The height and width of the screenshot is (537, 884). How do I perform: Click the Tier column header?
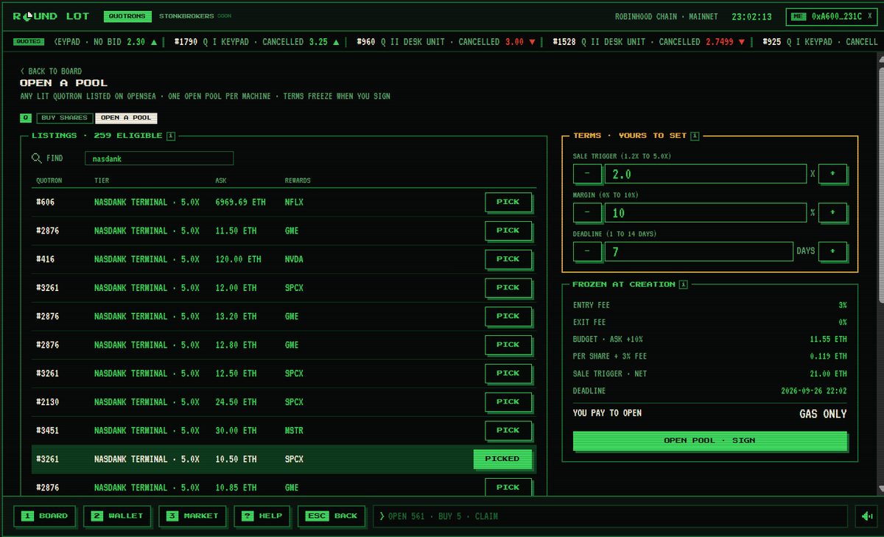pos(102,180)
